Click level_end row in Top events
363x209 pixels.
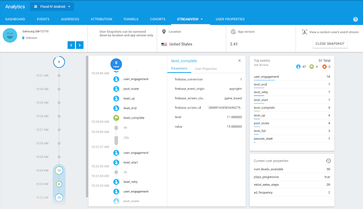(x=292, y=85)
